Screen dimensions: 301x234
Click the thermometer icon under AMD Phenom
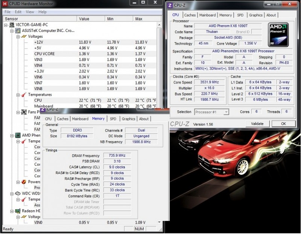(24, 141)
